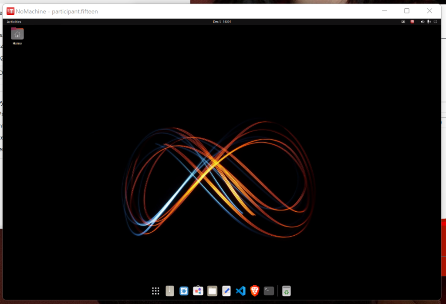This screenshot has height=304, width=446.
Task: Launch the Text Editor from dock
Action: point(226,291)
